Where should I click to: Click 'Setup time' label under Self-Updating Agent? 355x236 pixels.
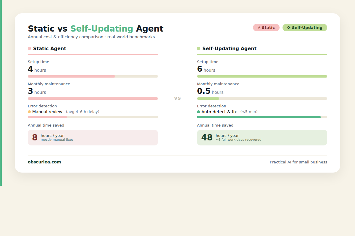click(x=208, y=62)
